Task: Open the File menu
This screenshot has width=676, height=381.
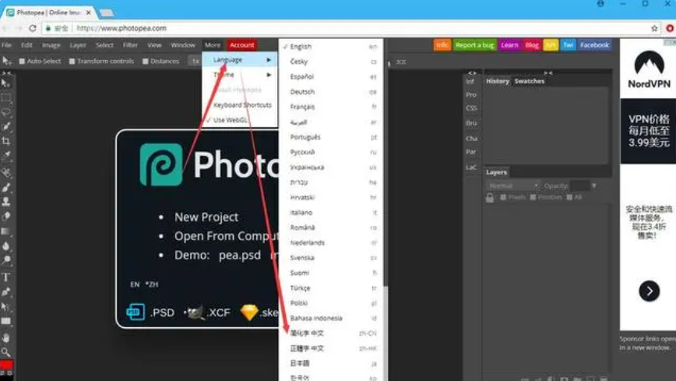Action: [x=6, y=45]
